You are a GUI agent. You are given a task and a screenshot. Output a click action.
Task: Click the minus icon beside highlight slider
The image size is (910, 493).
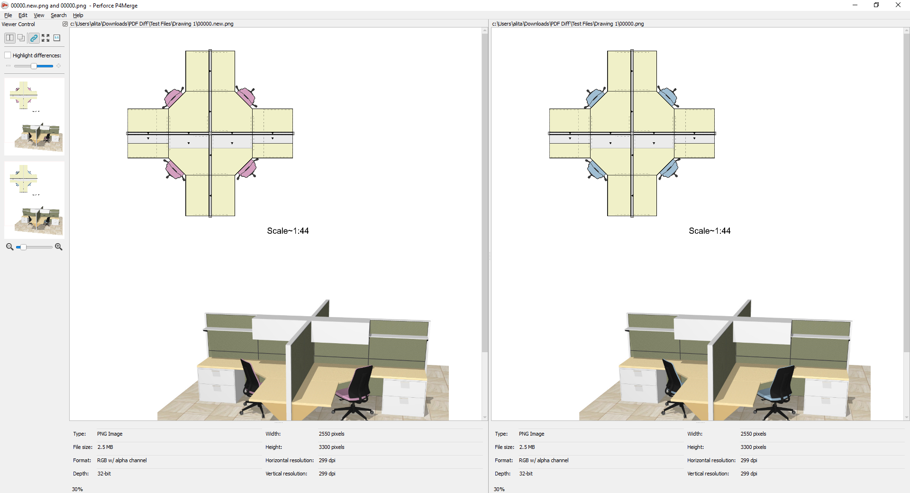(8, 66)
